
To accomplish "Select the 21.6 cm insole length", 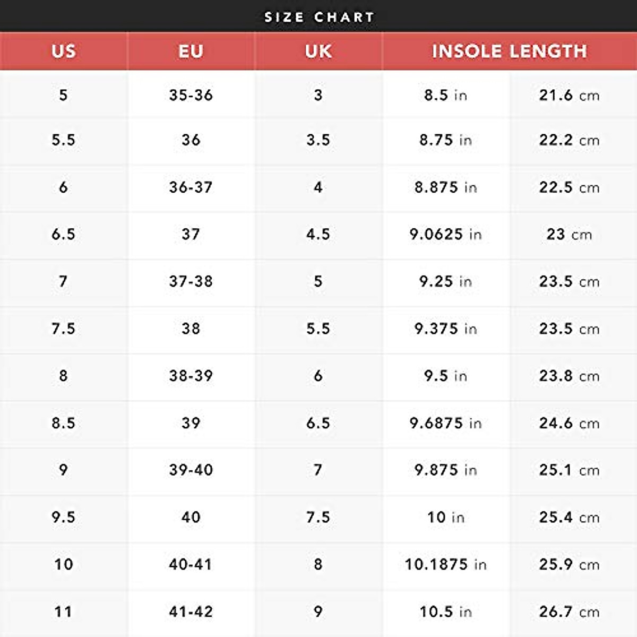I will [x=569, y=95].
